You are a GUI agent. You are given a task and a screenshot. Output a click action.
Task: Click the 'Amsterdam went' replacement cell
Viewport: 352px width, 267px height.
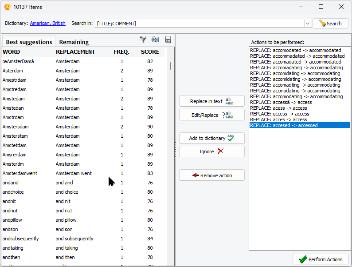[x=74, y=173]
